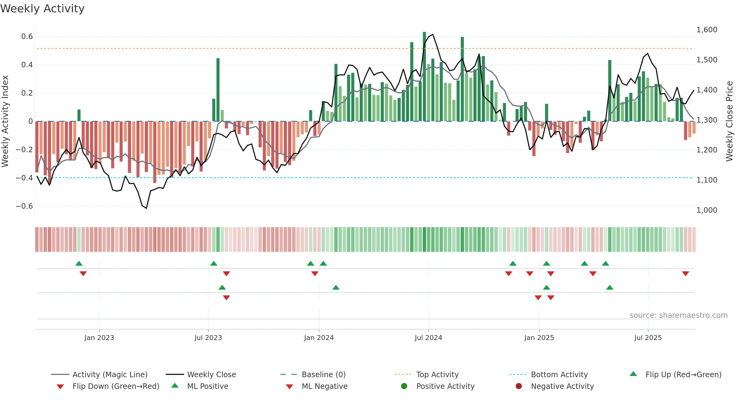
Task: Toggle Flip Up (Red→Green) legend entry
Action: (675, 374)
